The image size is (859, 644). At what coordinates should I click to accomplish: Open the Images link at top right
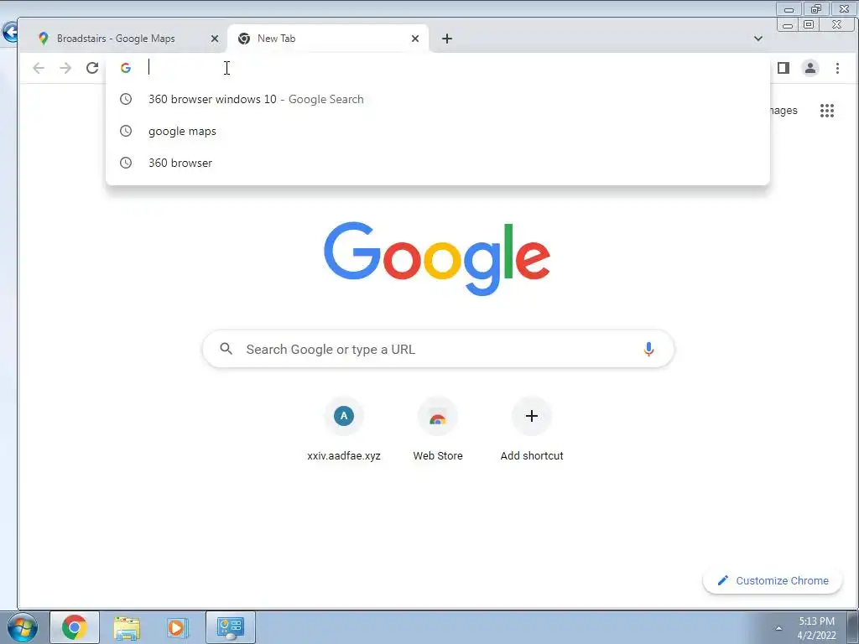pos(783,111)
